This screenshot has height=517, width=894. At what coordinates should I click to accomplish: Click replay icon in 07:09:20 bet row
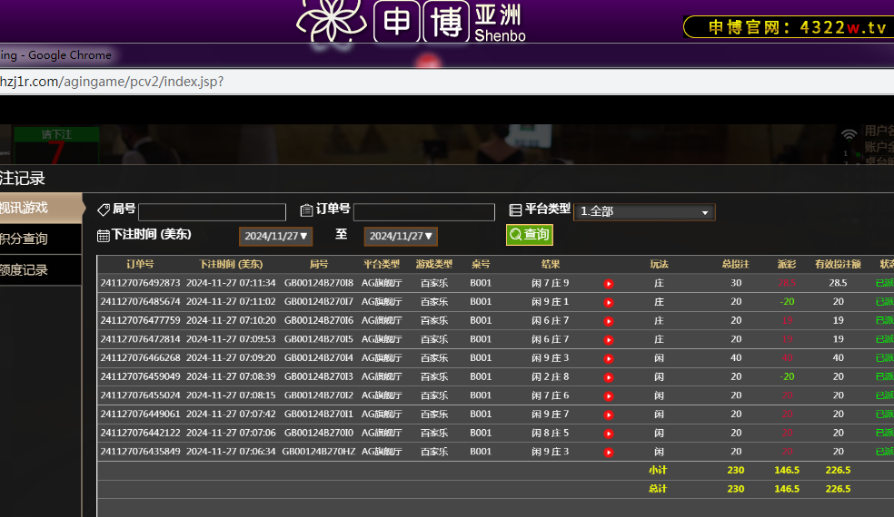tap(609, 358)
